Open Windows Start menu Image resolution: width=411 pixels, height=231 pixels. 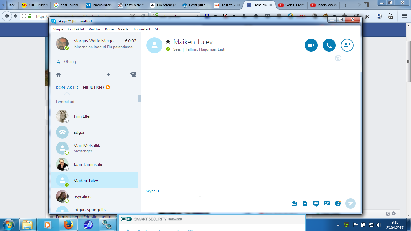(8, 225)
